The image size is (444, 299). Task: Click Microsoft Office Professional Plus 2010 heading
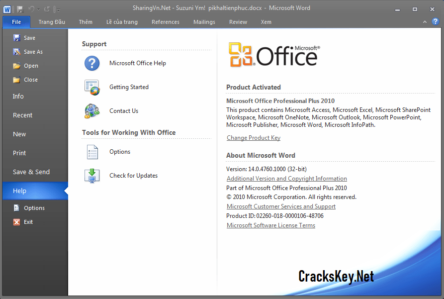[x=280, y=101]
